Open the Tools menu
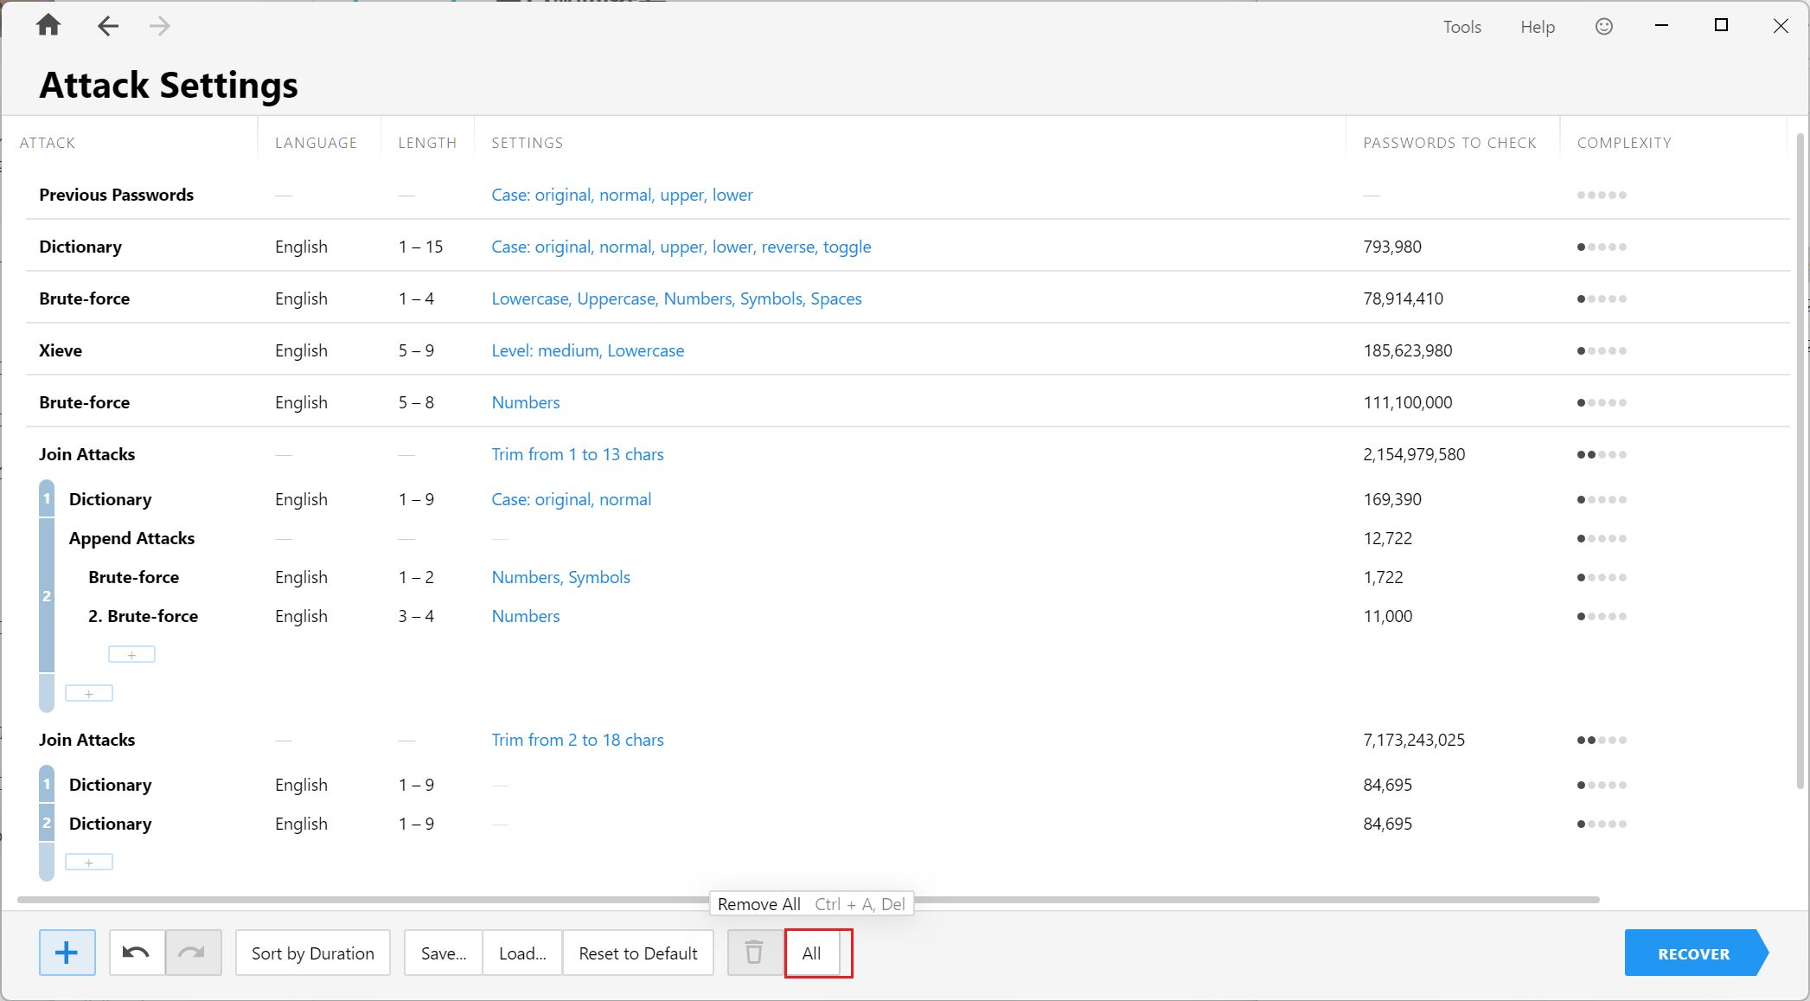This screenshot has height=1001, width=1810. (x=1461, y=27)
